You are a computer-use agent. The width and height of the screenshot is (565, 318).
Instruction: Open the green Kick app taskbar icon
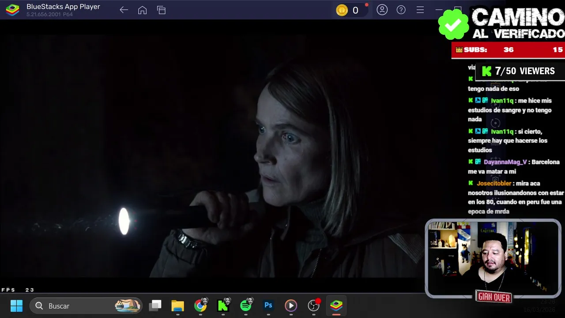click(223, 305)
